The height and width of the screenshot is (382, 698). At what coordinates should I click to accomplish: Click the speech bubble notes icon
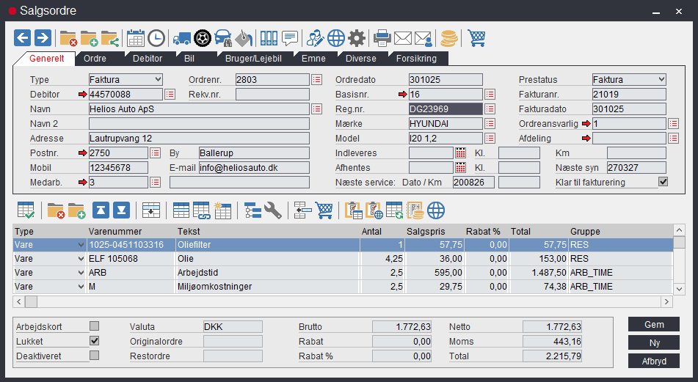[290, 37]
